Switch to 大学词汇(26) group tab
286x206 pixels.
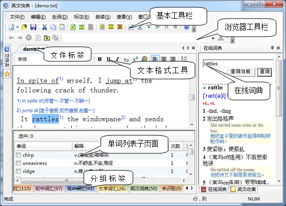tap(112, 188)
